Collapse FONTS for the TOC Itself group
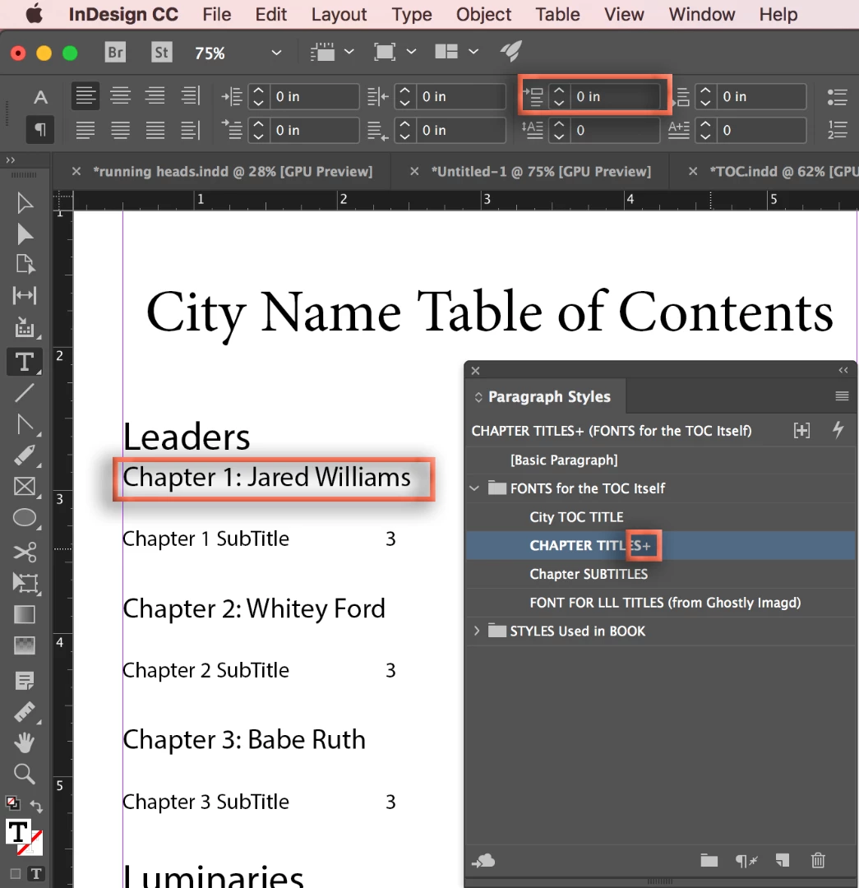The width and height of the screenshot is (859, 888). point(474,488)
